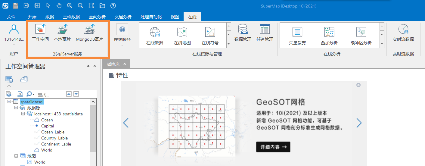Collapse the spataildtasql workspace node
This screenshot has height=166, width=425.
tap(9, 102)
